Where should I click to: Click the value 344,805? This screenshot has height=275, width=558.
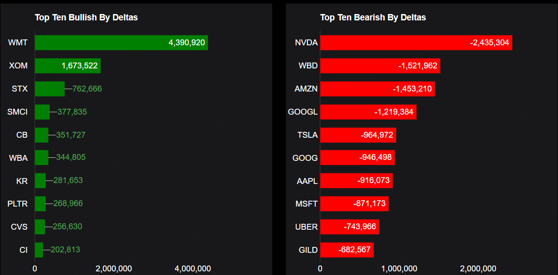[71, 158]
